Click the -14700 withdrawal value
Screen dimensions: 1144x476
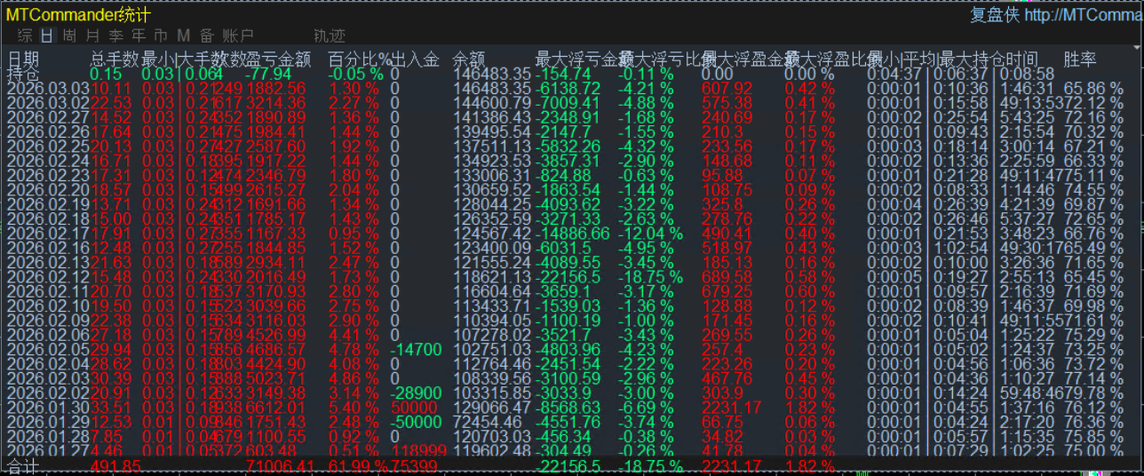416,348
